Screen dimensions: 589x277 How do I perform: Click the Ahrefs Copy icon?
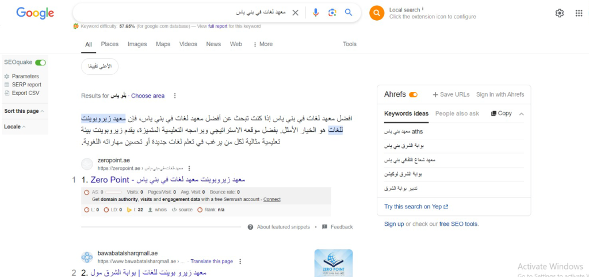[494, 113]
